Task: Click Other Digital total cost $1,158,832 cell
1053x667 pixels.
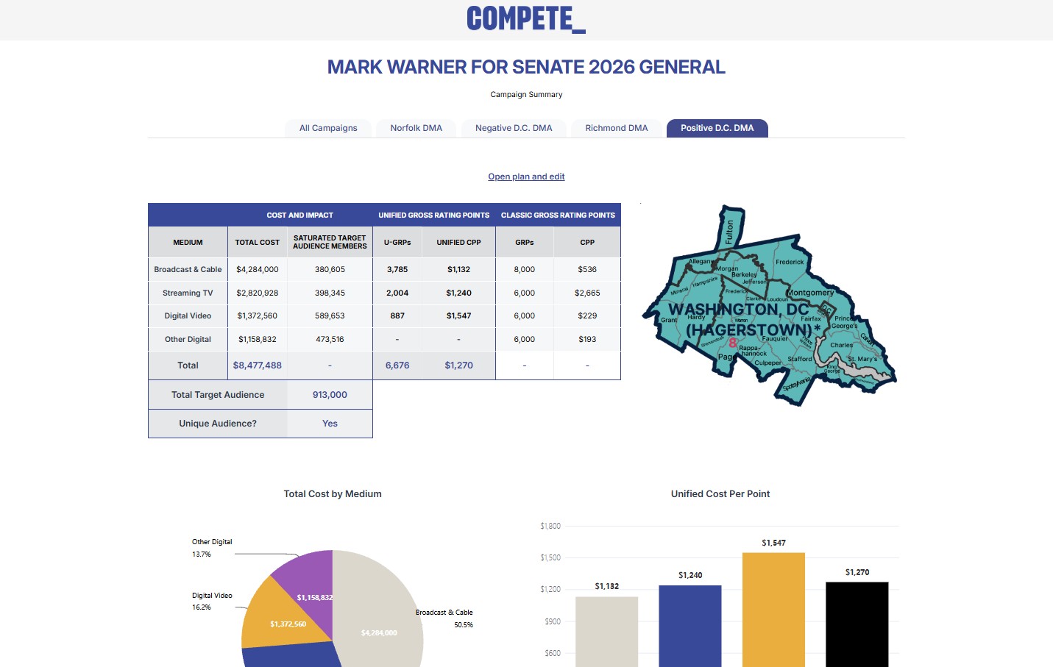Action: tap(258, 340)
